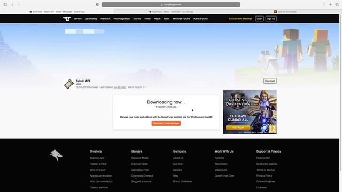Click the CurseForge anvil logo
The height and width of the screenshot is (192, 342).
67,19
